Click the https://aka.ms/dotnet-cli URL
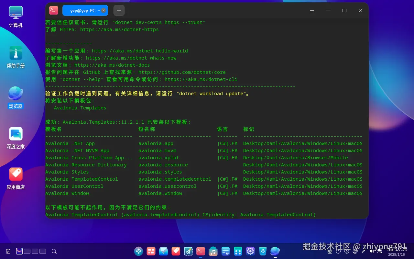Viewport: 414px width, 259px height. 201,79
